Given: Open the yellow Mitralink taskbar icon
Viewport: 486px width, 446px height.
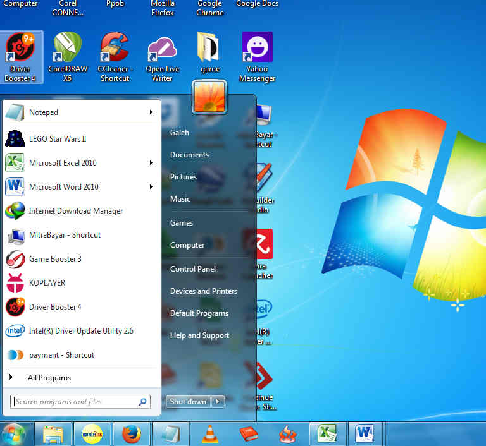Looking at the screenshot, I should (92, 434).
